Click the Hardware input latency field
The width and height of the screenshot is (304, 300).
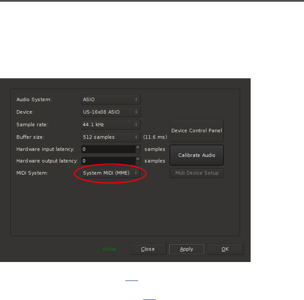pos(108,149)
